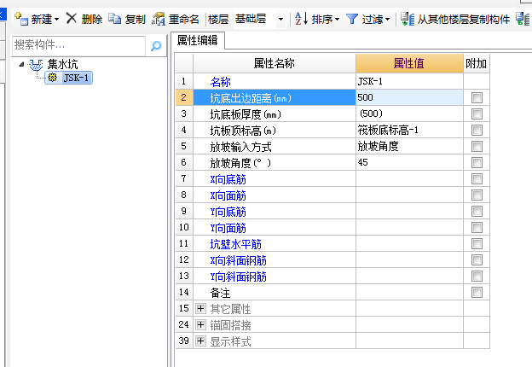Toggle 附加 checkbox for X向面筋
This screenshot has height=367, width=532.
point(477,195)
